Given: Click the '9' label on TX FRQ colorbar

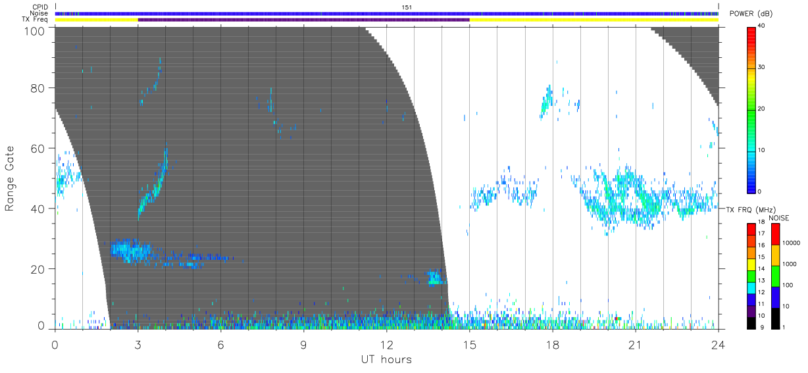Looking at the screenshot, I should 761,327.
